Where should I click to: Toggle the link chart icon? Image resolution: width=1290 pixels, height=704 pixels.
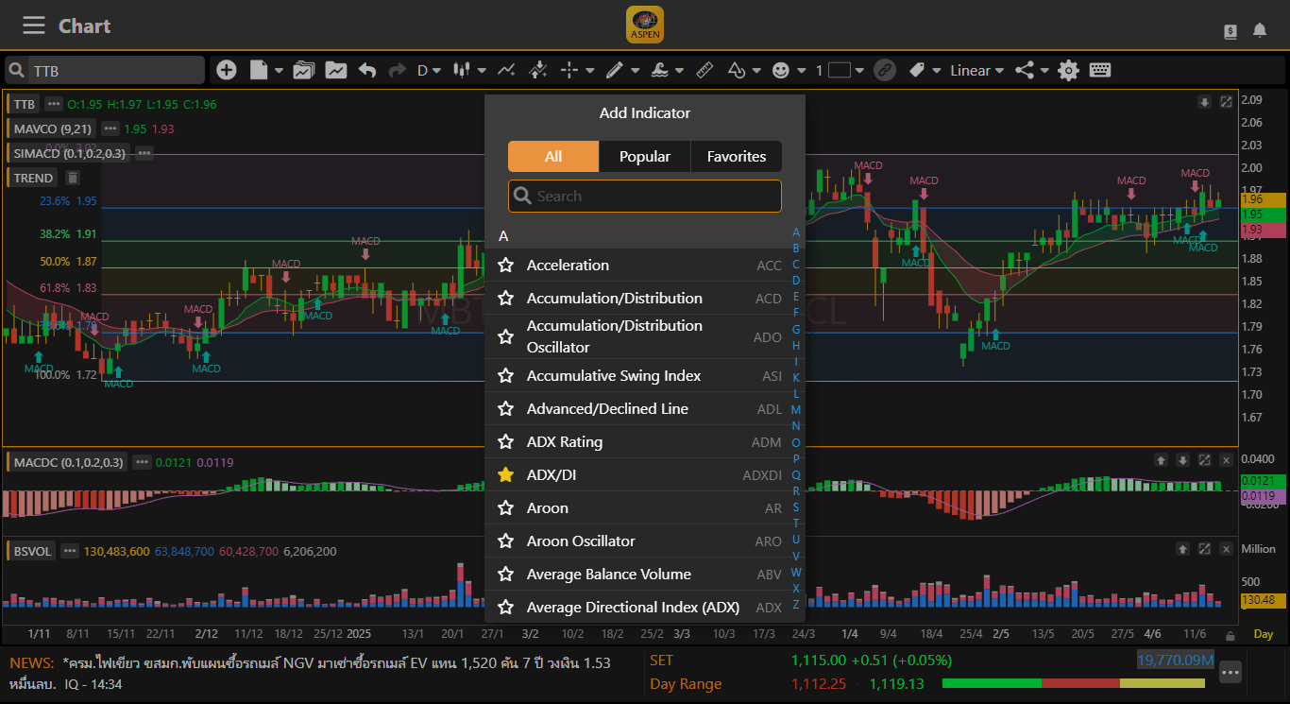tap(884, 70)
